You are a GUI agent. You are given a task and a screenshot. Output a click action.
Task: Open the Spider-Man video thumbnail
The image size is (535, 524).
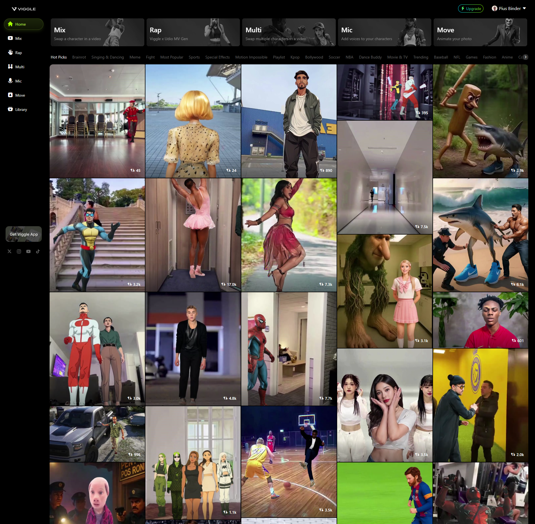click(x=289, y=349)
